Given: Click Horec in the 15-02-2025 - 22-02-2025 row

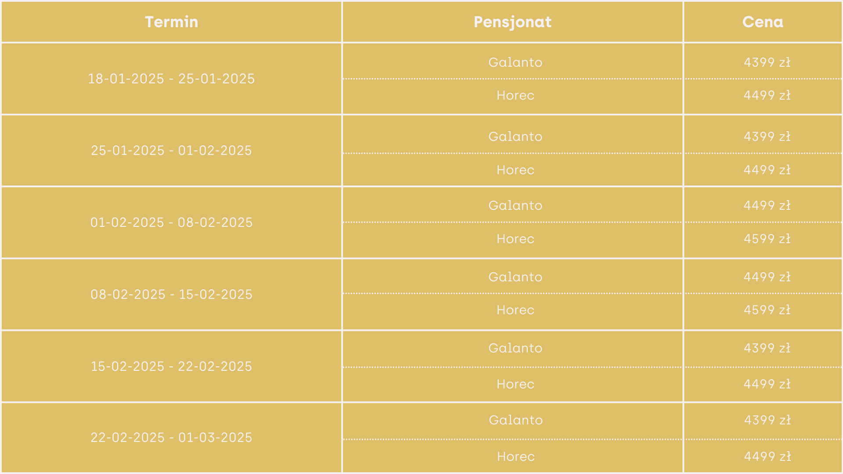Looking at the screenshot, I should (515, 384).
